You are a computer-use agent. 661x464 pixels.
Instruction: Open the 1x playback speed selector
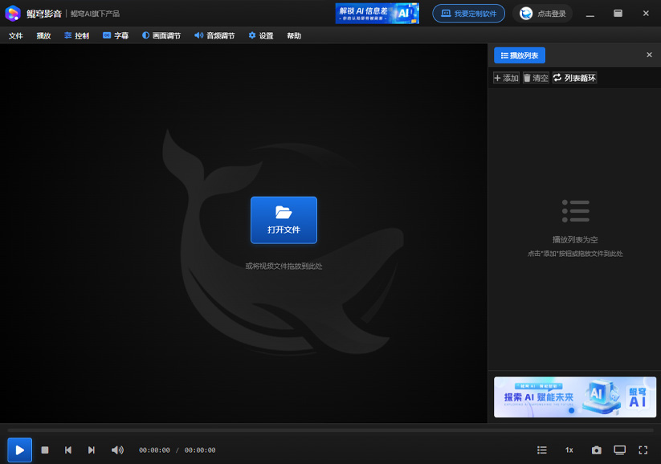click(569, 450)
